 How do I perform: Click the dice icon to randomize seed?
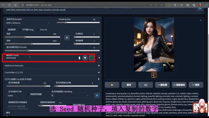coord(85,58)
